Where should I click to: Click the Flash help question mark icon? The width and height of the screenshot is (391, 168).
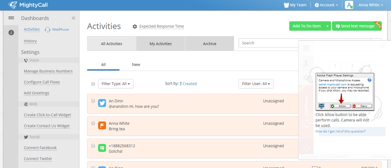(370, 80)
